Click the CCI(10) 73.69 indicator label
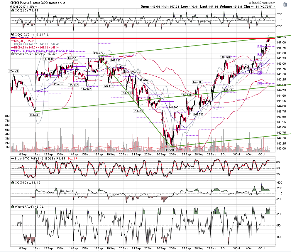This screenshot has width=291, height=252. [x=26, y=10]
